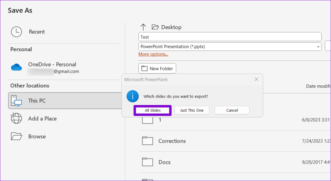Open the Corrections folder name
Image resolution: width=331 pixels, height=181 pixels.
click(x=172, y=141)
